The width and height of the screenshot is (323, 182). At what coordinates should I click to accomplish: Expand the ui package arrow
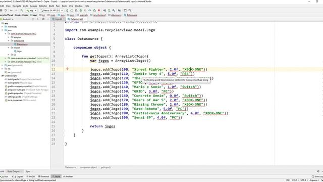(x=9, y=55)
